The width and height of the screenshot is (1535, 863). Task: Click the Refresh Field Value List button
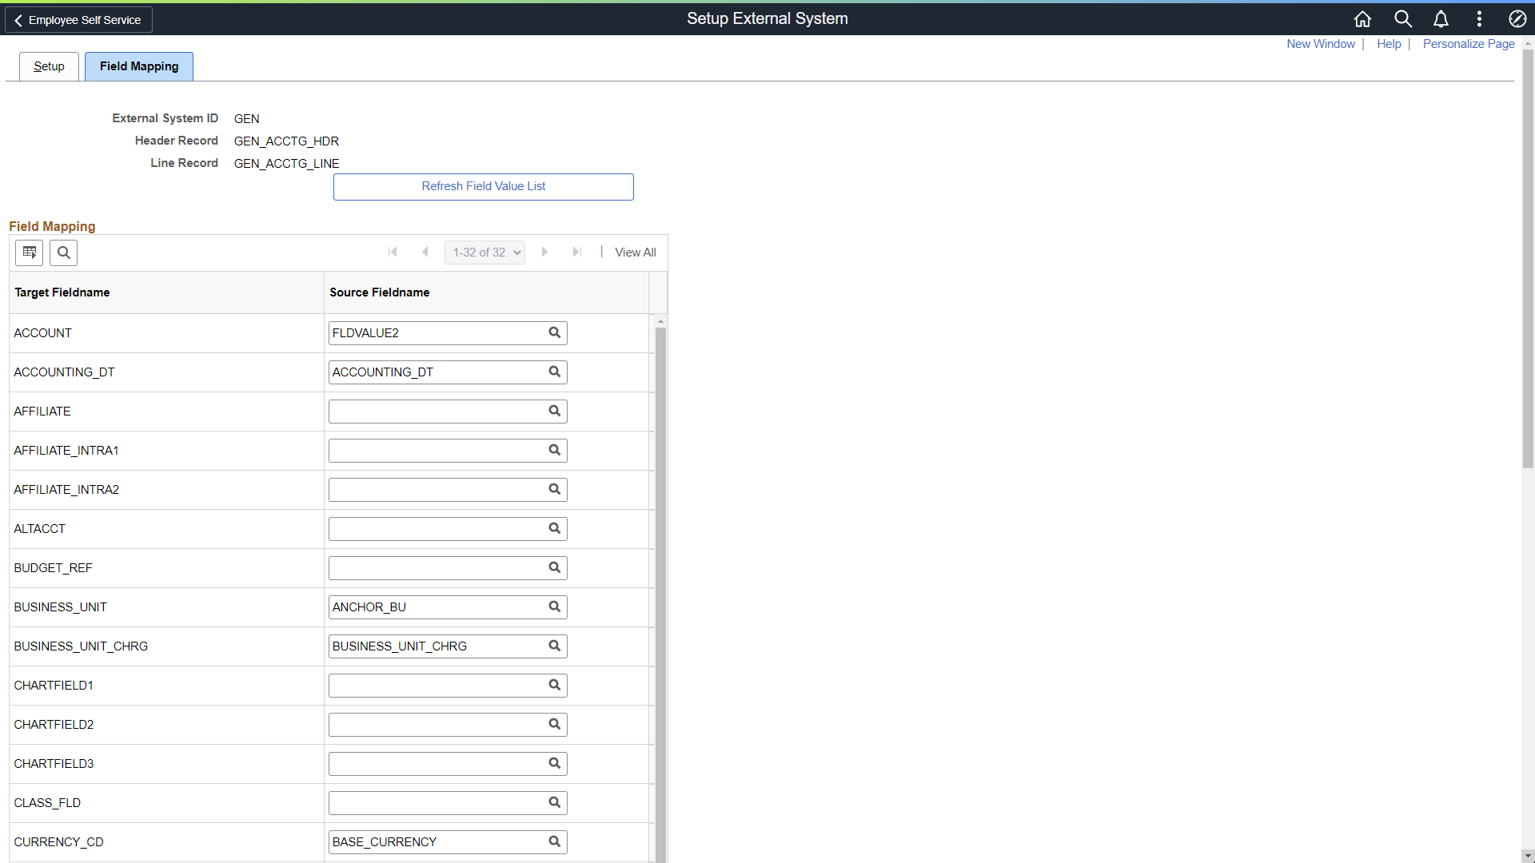click(x=483, y=185)
